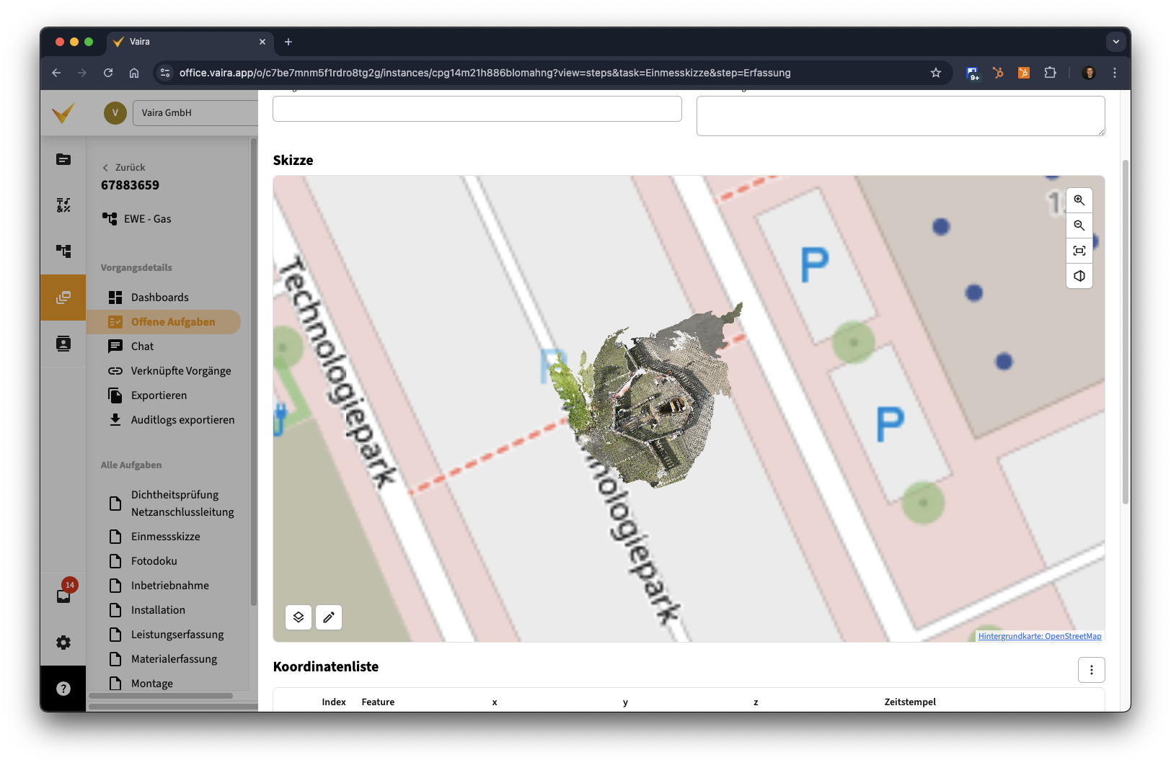Click the help question mark icon
Screen dimensions: 1171x765
(x=63, y=689)
